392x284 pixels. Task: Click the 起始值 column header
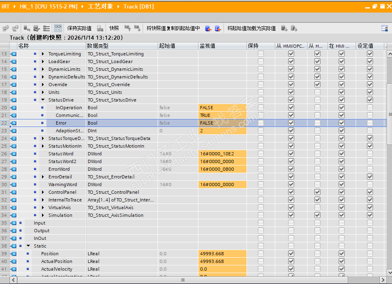click(x=178, y=46)
